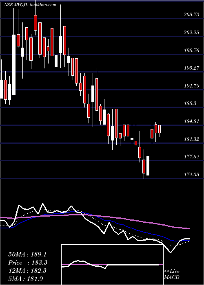Select the 195.27 price level label

point(191,68)
